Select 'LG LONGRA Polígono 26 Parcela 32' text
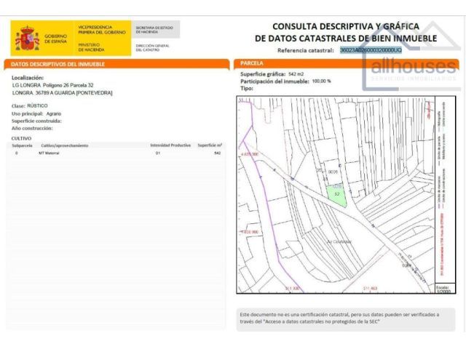The image size is (466, 349). click(53, 85)
